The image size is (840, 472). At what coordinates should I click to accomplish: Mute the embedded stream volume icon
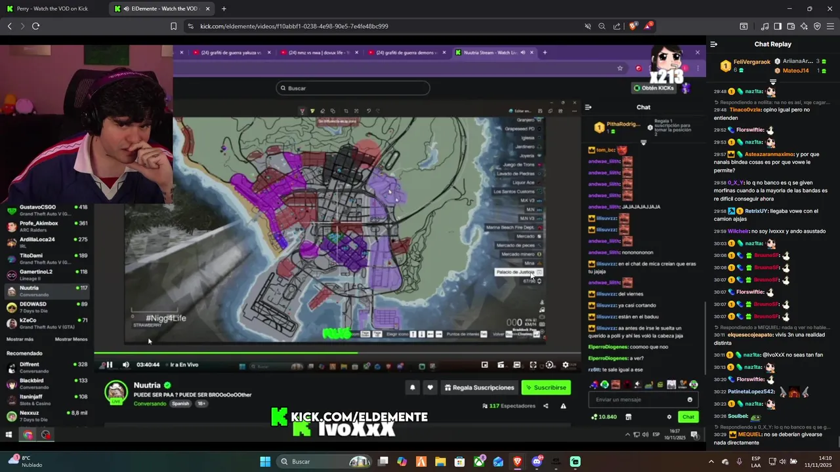coord(126,364)
